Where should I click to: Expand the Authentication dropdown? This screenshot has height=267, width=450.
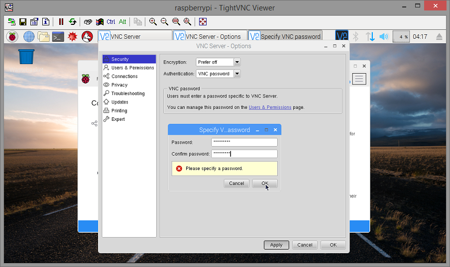point(237,74)
